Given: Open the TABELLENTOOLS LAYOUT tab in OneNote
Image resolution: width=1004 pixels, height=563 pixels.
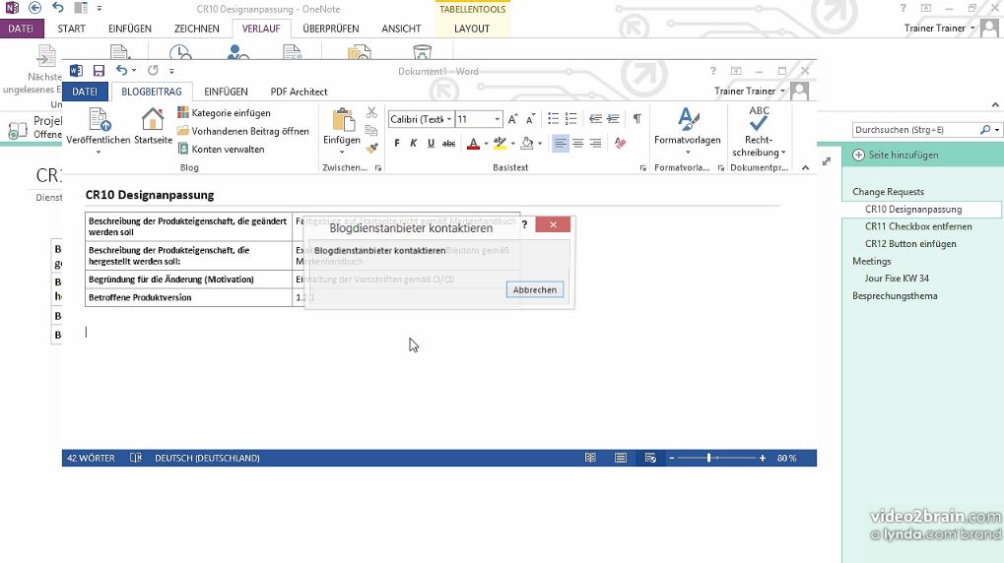Looking at the screenshot, I should (472, 29).
